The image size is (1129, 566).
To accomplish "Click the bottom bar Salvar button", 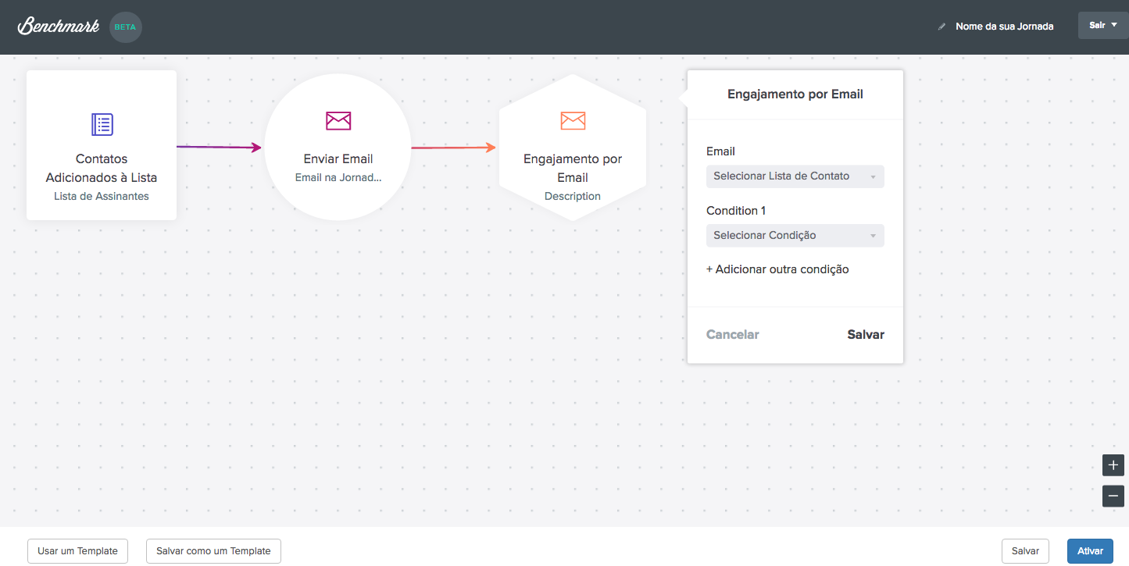I will (1024, 551).
